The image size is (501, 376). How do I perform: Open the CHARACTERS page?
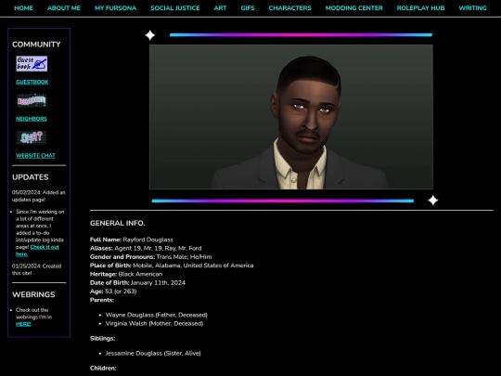click(x=289, y=8)
